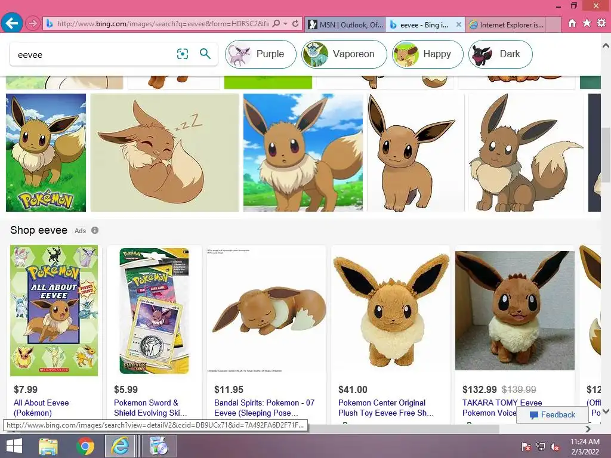Screen dimensions: 611x458
Task: Open the sleeping Eevee zzZ image
Action: [x=165, y=153]
